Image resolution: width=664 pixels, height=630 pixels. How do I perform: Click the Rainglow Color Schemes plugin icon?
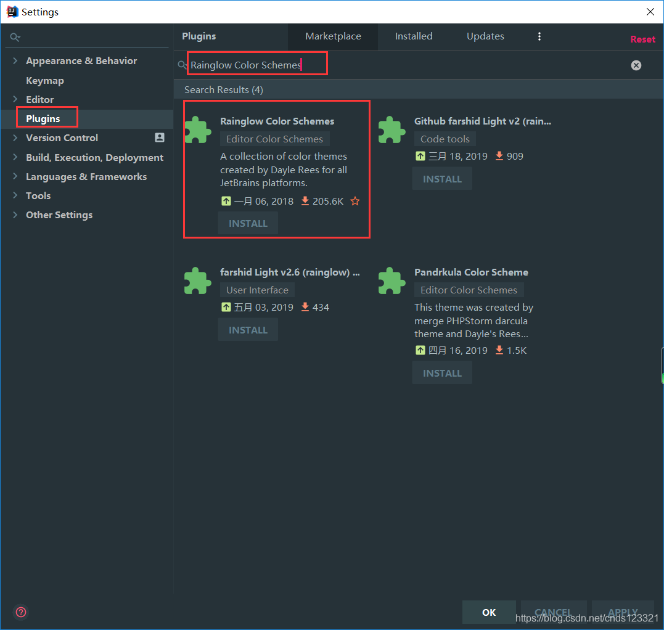(198, 130)
